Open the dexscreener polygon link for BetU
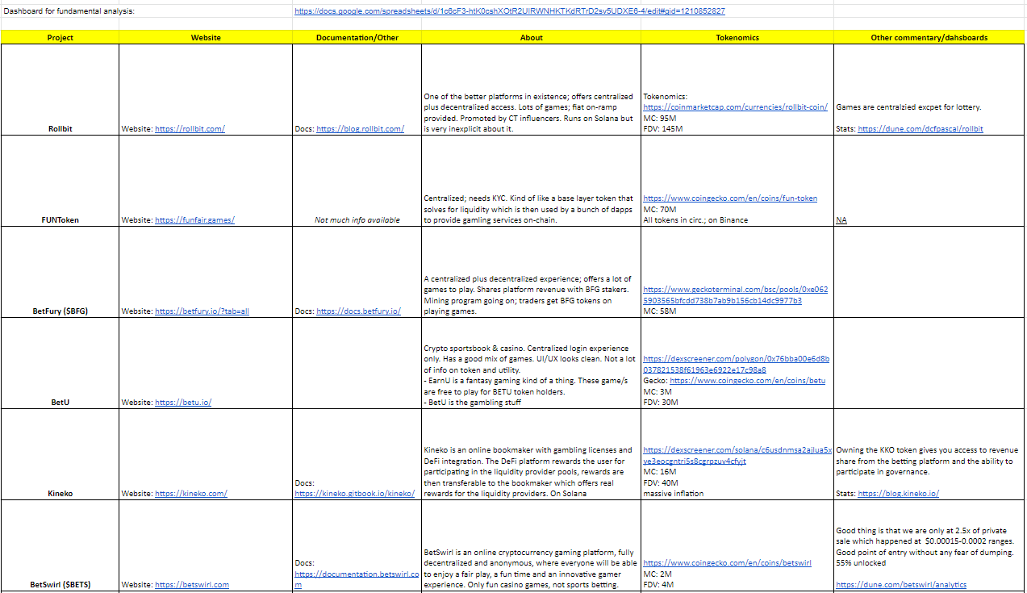 pyautogui.click(x=736, y=364)
